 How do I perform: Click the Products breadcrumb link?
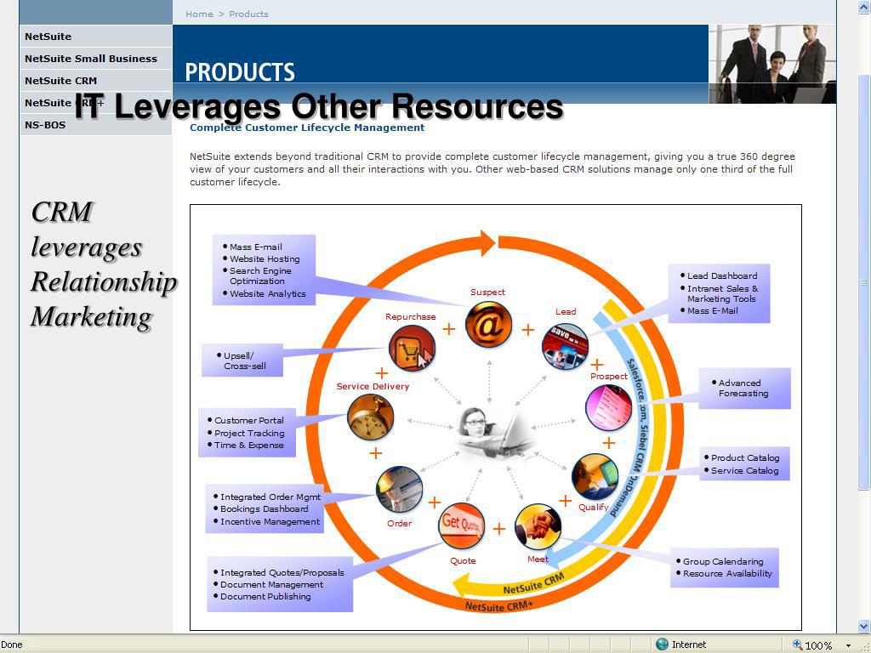[x=248, y=14]
